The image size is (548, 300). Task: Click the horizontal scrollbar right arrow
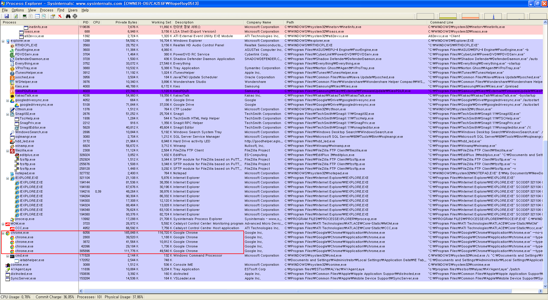540,291
